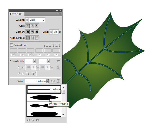
Task: Open the Weight dropdown list
Action: pos(43,20)
